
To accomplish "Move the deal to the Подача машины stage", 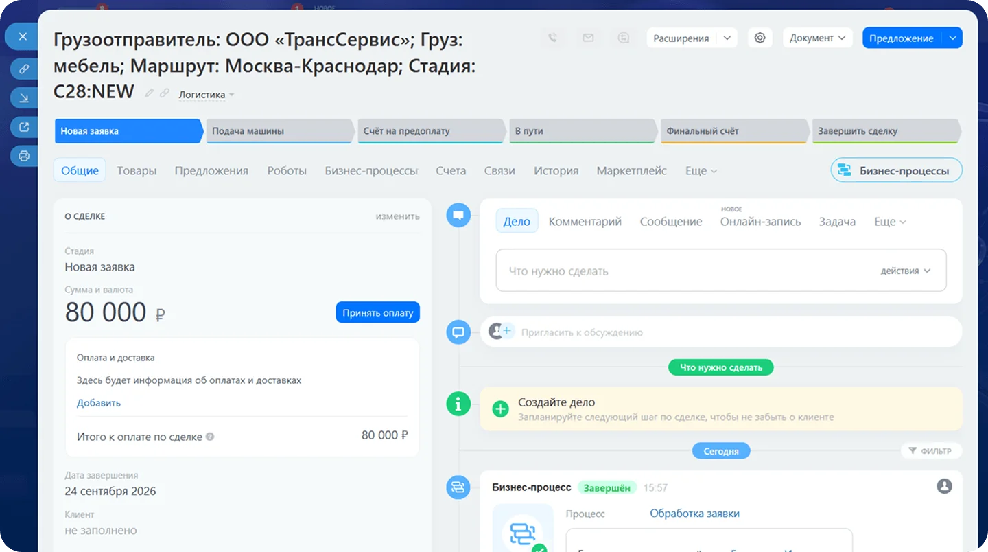I will coord(280,131).
